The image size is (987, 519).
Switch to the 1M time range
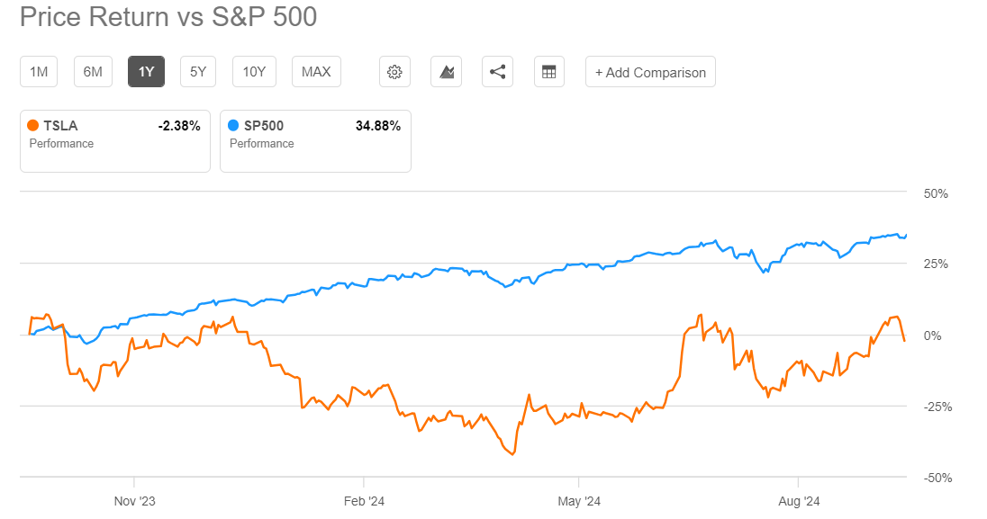click(38, 71)
